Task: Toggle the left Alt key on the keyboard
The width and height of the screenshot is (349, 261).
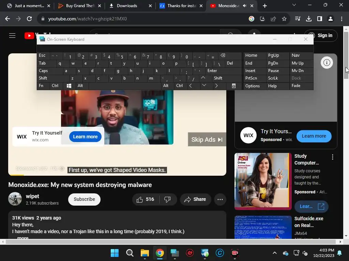Action: coord(82,86)
